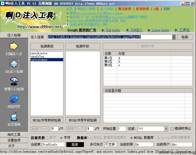This screenshot has height=155, width=196.
Task: Maximize the 啊D注入工具 window
Action: pyautogui.click(x=187, y=4)
